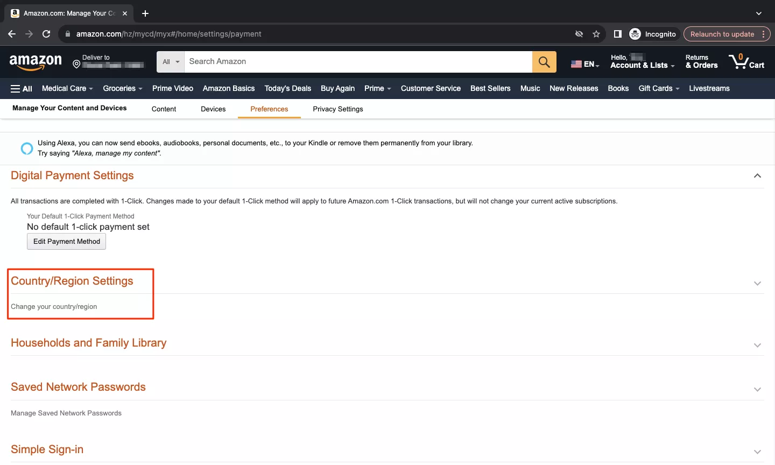Expand Country/Region Settings chevron
The height and width of the screenshot is (465, 775).
click(757, 283)
